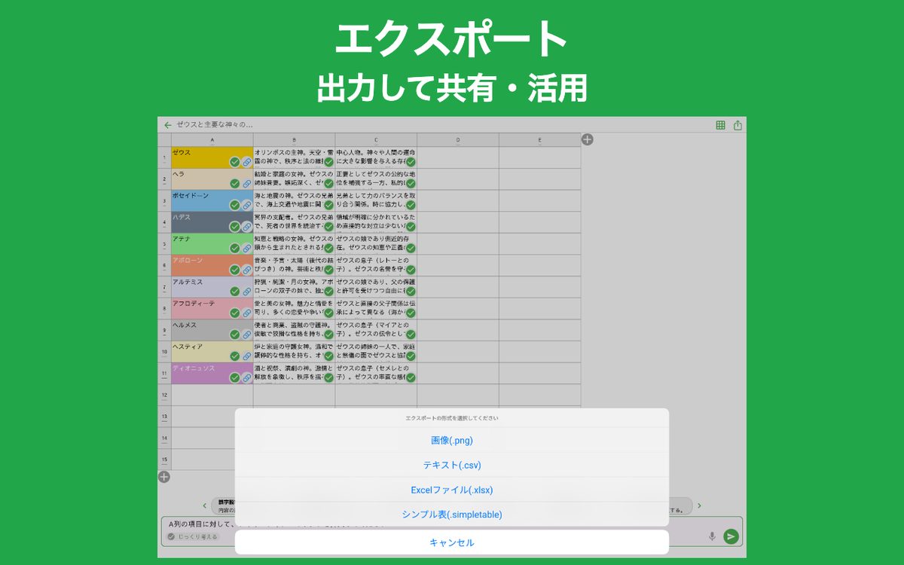Tap checkmark on 海と地震の神 cell
Image resolution: width=904 pixels, height=565 pixels.
328,205
